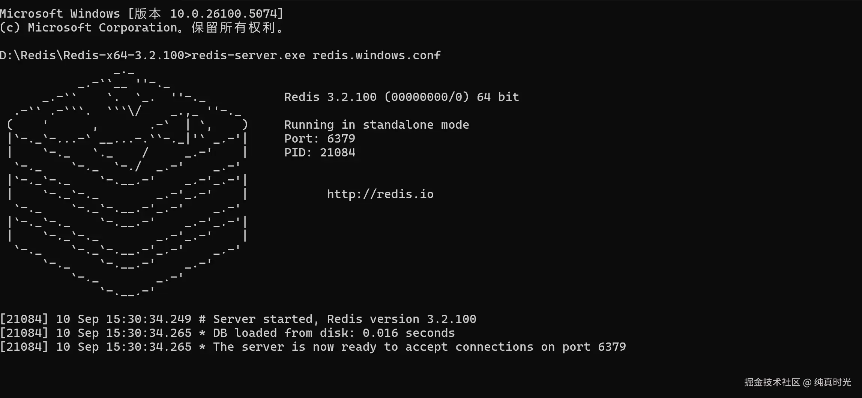Click the redis.io URL in the banner
Screen dimensions: 862x398
click(x=380, y=194)
